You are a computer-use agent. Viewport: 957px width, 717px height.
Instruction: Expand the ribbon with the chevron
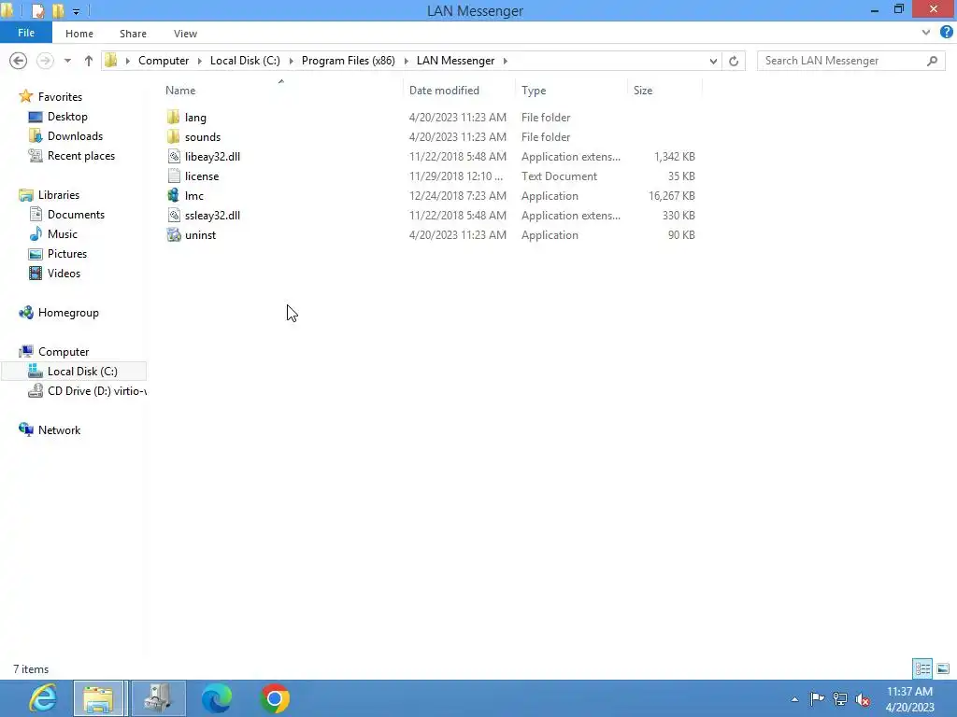tap(926, 33)
